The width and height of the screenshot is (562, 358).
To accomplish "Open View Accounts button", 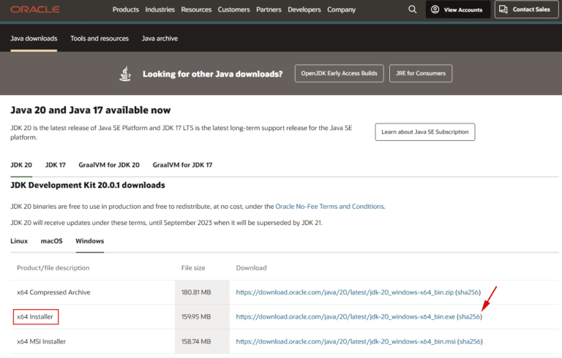I will coord(458,9).
